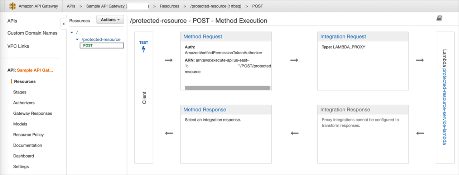Click the Sample API Gat... API name

(x=35, y=70)
